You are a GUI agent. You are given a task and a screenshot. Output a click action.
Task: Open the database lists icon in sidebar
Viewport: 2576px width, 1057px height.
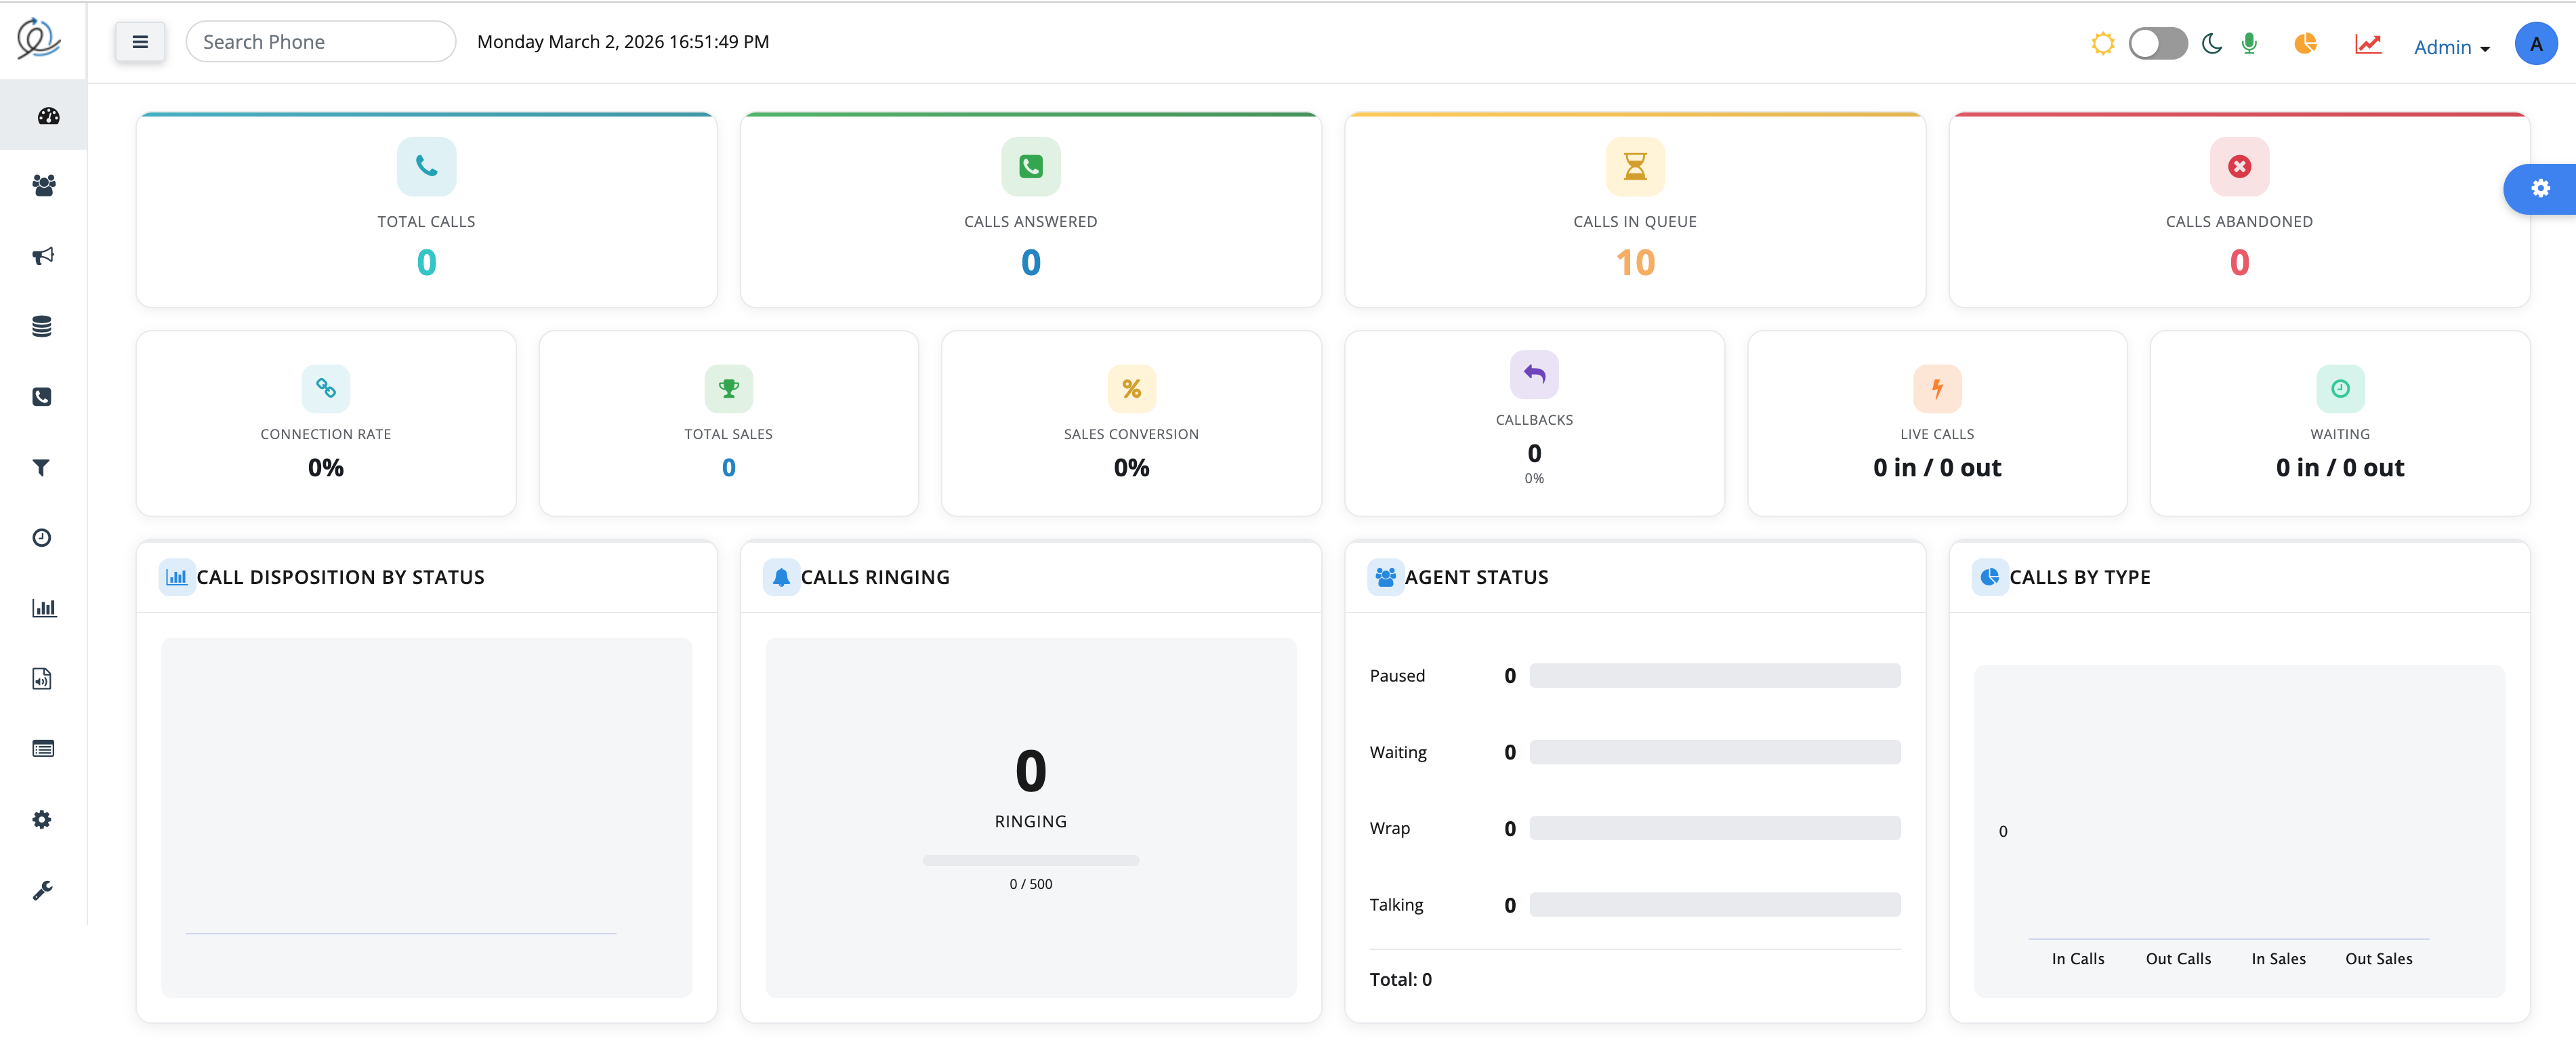point(42,326)
